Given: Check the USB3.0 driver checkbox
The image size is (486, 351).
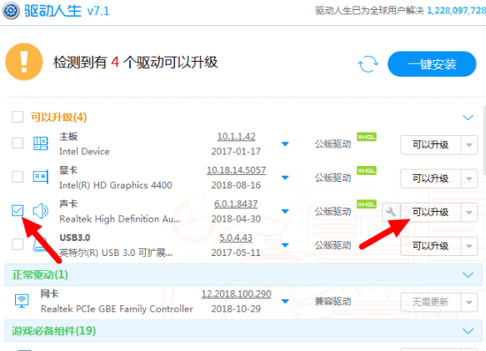Looking at the screenshot, I should 18,244.
